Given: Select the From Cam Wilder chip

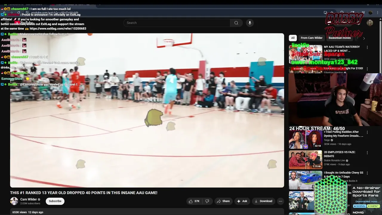Looking at the screenshot, I should [x=312, y=38].
